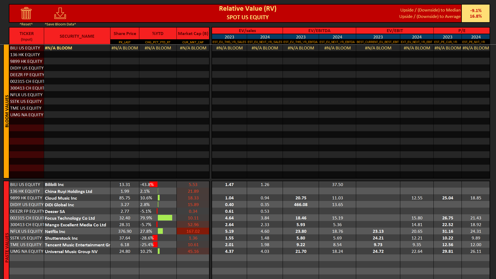Screen dimensions: 496x279
Task: Select the Deezer SA cell
Action: 77,211
